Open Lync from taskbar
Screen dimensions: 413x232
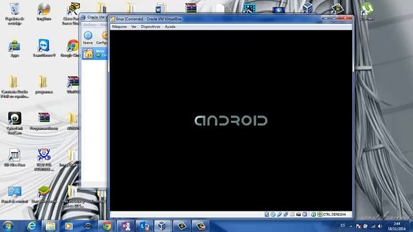(x=145, y=226)
